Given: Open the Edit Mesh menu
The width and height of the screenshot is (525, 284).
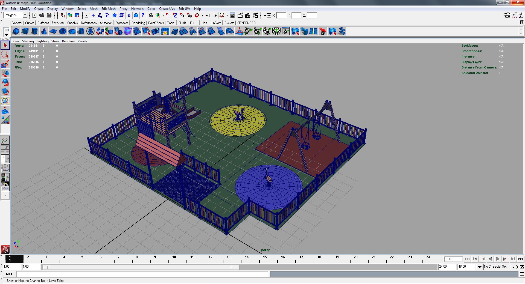Looking at the screenshot, I should 108,8.
